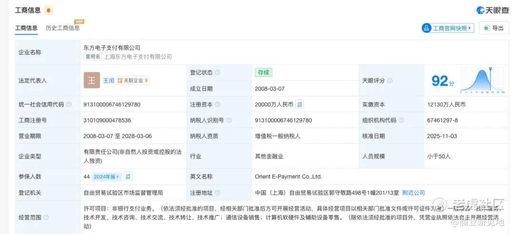Select organization code 67461297-8

pyautogui.click(x=442, y=120)
